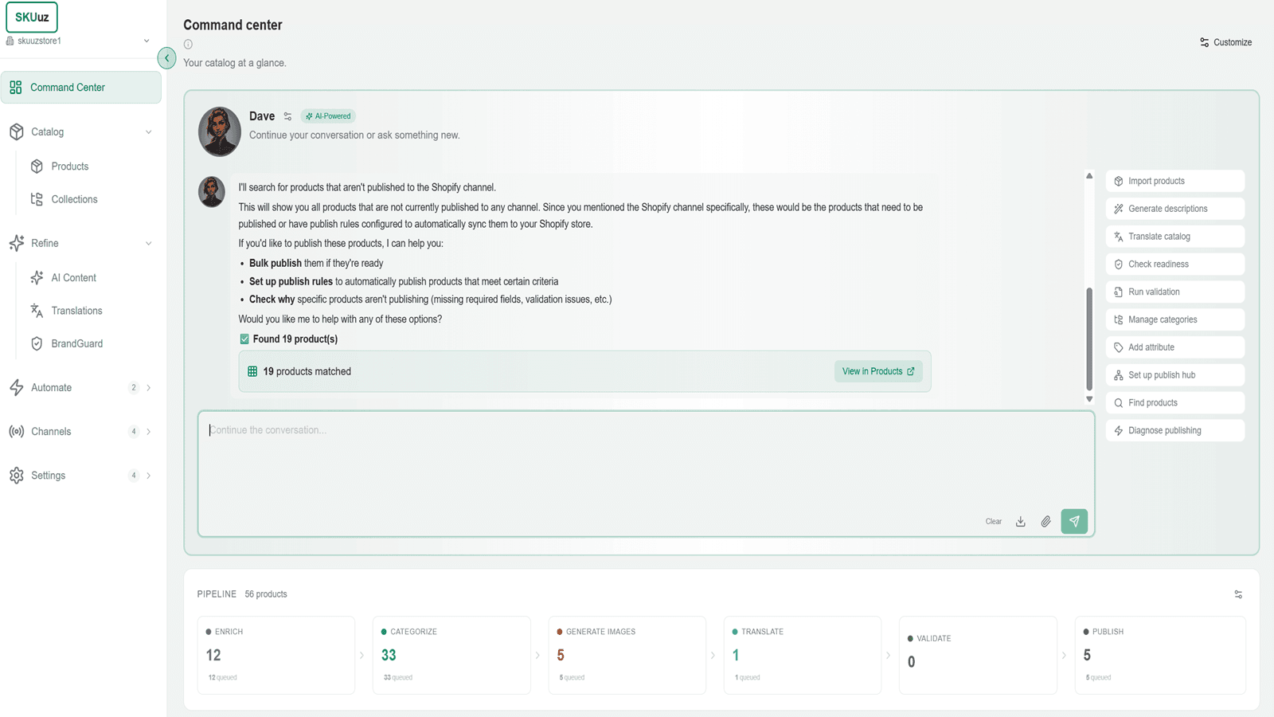Screen dimensions: 1274x717
Task: Click the small Dave avatar beside message
Action: 211,192
